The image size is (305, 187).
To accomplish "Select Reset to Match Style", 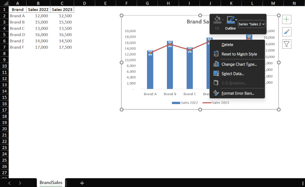I will point(239,54).
